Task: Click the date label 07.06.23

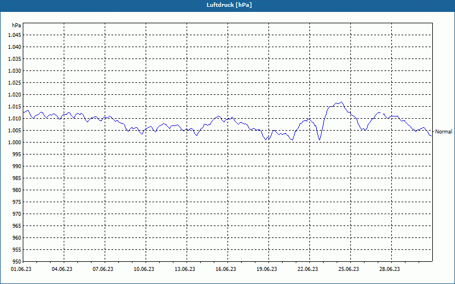Action: pyautogui.click(x=103, y=269)
